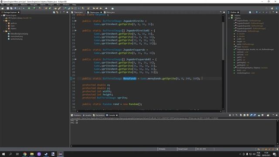Viewport: 279px width, 157px height.
Task: Minimize the Package Explorer view
Action: coord(64,12)
